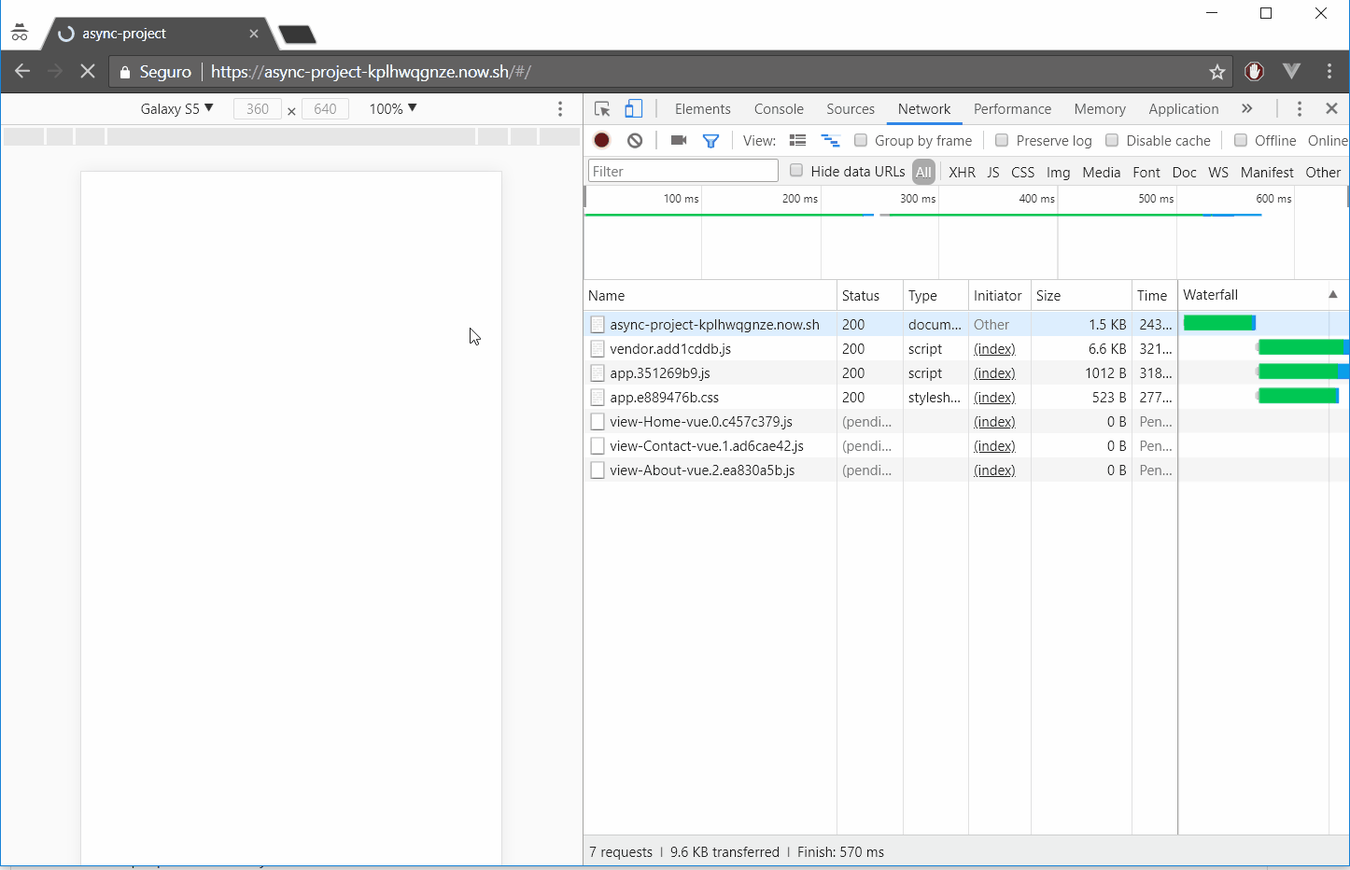1350x870 pixels.
Task: Stop loading the page
Action: (x=88, y=71)
